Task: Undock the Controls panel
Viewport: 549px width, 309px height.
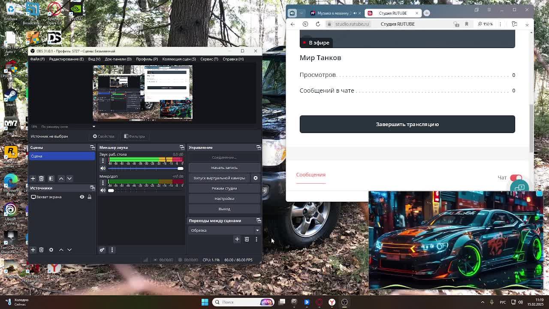Action: [259, 148]
